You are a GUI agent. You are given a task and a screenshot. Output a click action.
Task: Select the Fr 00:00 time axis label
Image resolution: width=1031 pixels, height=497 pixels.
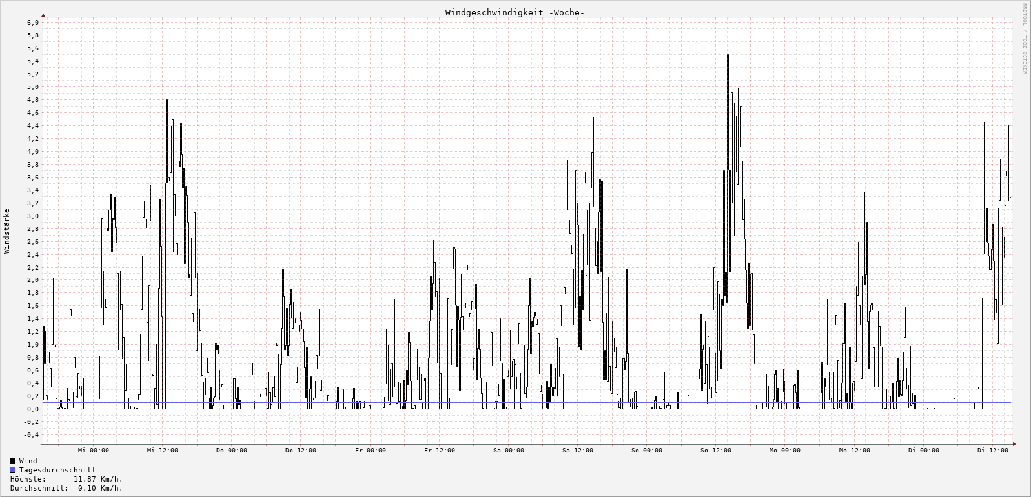tap(370, 451)
